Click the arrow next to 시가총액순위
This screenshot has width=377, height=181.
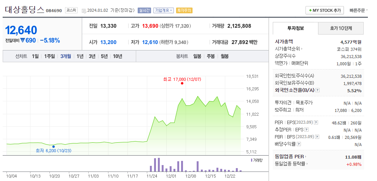tap(302, 49)
